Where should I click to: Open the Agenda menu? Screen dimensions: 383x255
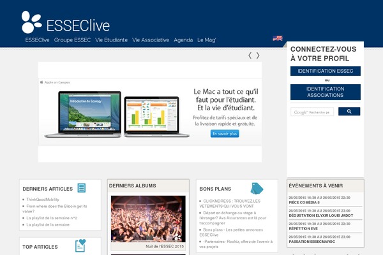[x=183, y=40]
